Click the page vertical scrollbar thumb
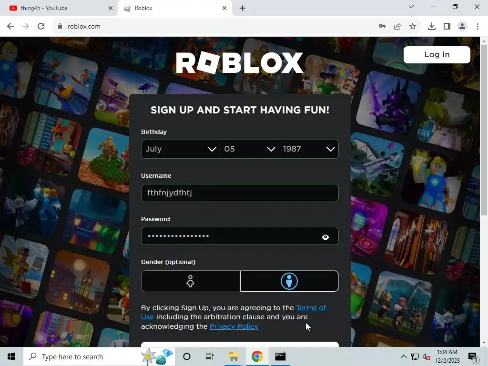 484,130
